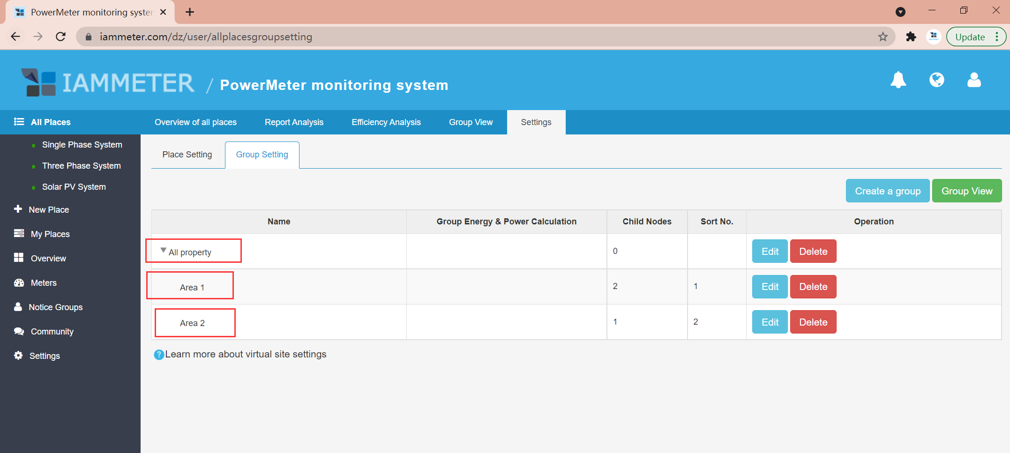
Task: Open the user account profile icon
Action: pos(974,80)
